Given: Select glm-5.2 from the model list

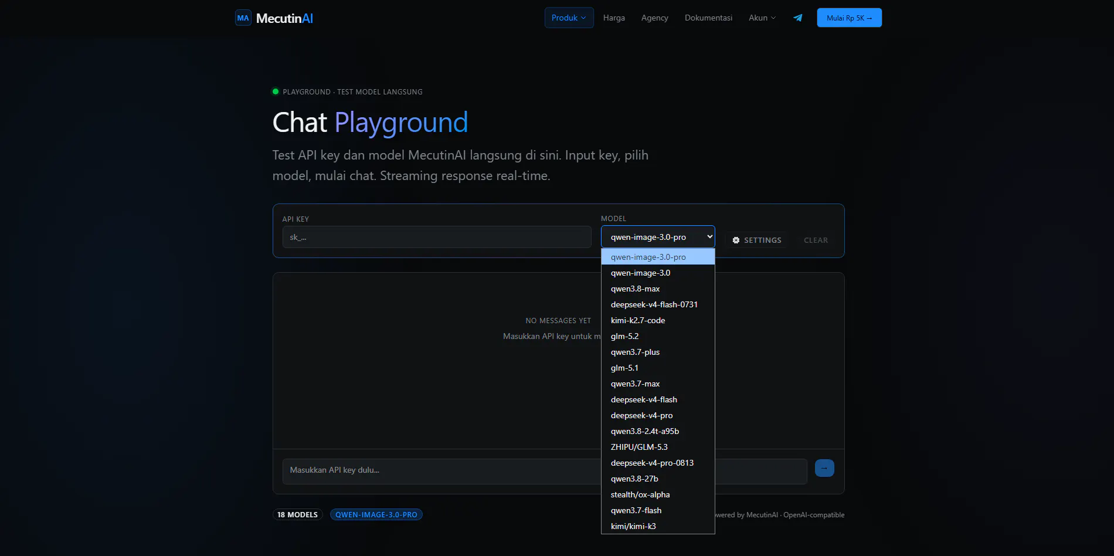Looking at the screenshot, I should point(658,336).
